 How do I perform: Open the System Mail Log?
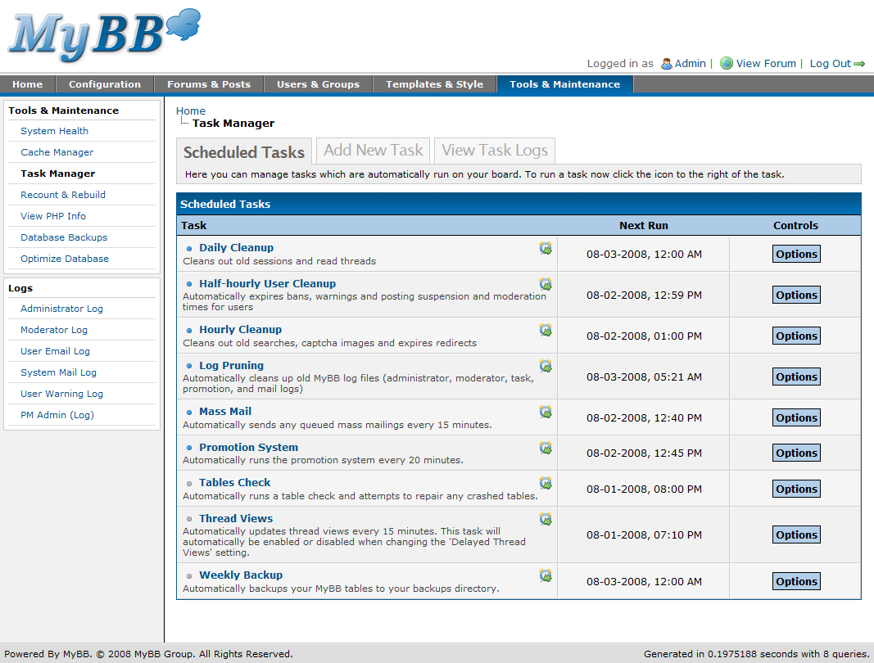(x=58, y=372)
